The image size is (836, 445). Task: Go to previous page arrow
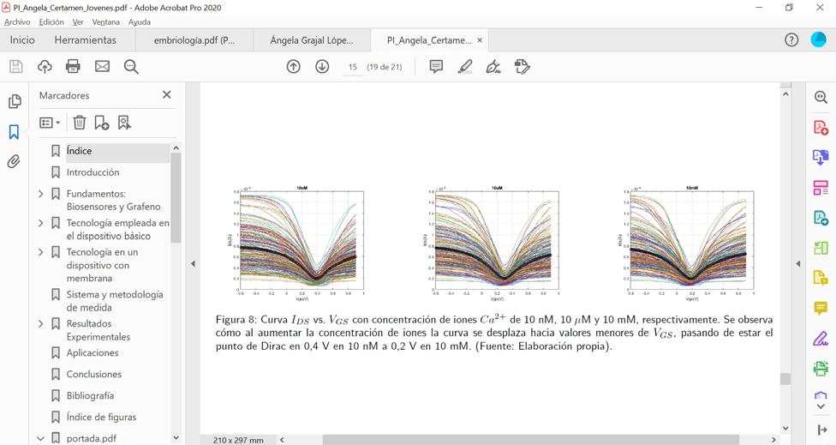[293, 67]
